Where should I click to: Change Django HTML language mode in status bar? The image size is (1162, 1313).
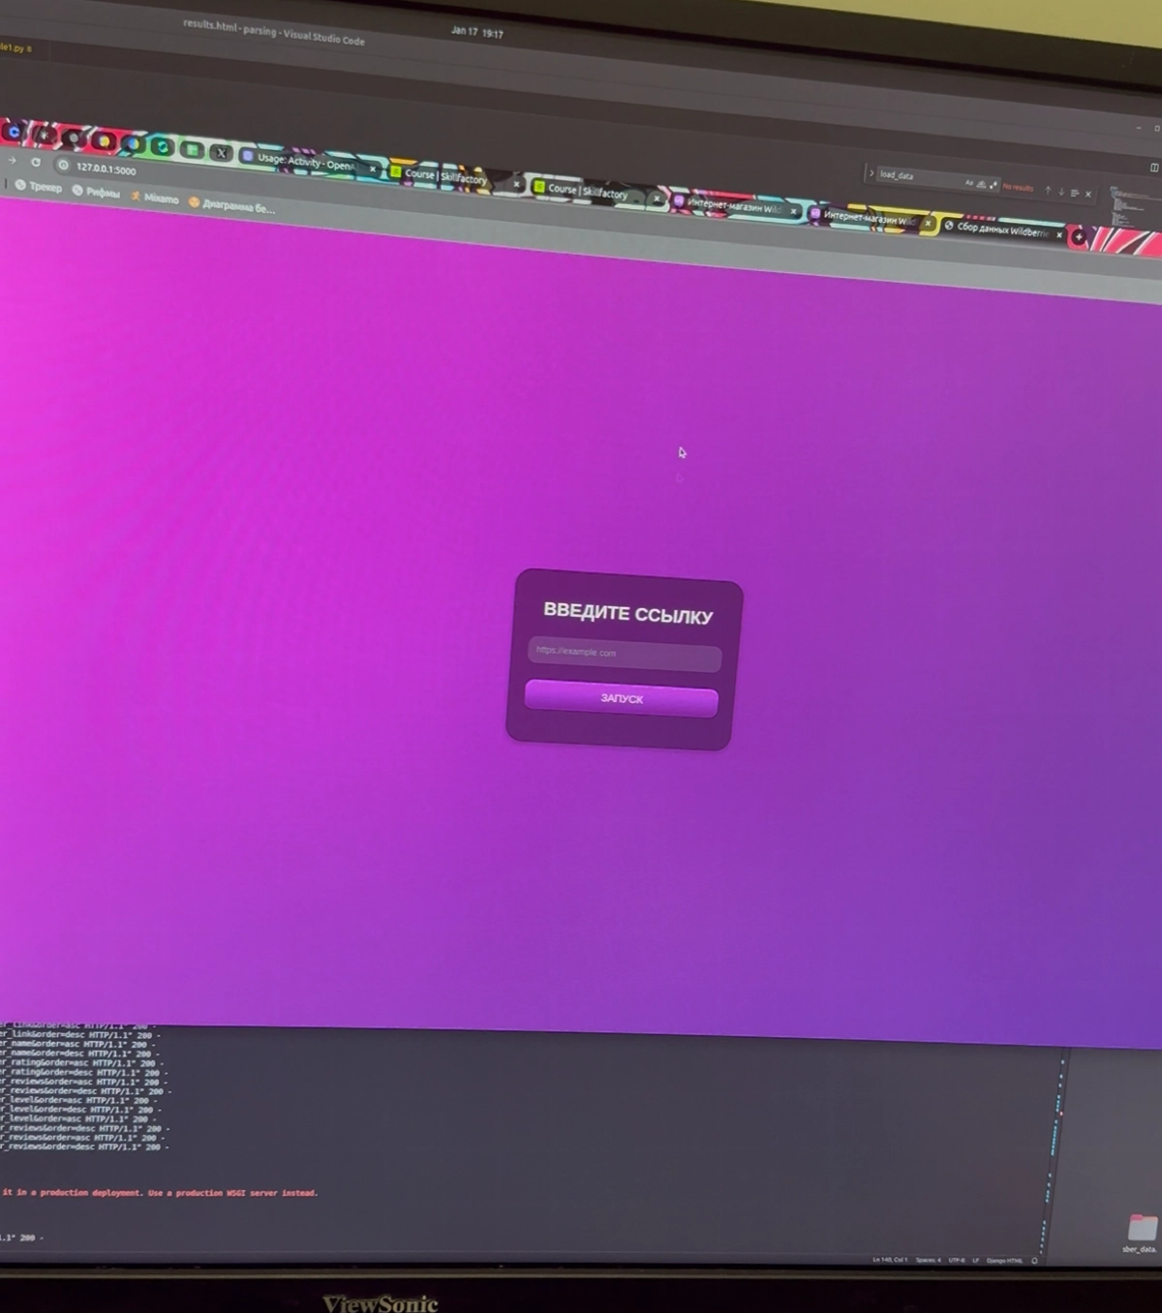(x=1004, y=1260)
